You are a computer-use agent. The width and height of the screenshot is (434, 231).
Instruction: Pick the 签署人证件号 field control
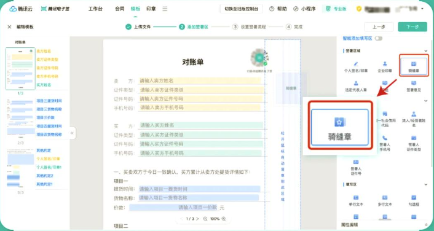coord(356,167)
